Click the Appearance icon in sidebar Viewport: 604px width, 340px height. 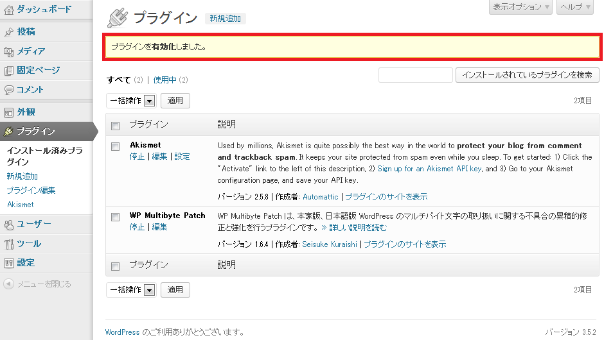click(x=8, y=112)
